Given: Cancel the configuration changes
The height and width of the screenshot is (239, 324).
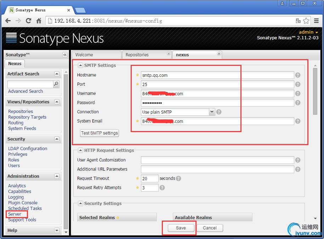Looking at the screenshot, I should pos(210,228).
